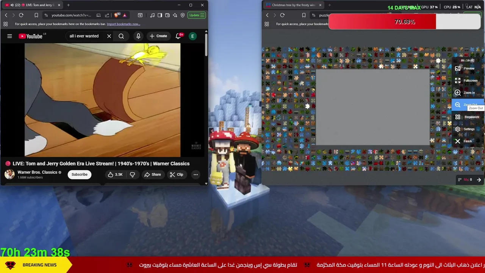Go back in the YouTube browser window
485x273 pixels.
pos(6,15)
